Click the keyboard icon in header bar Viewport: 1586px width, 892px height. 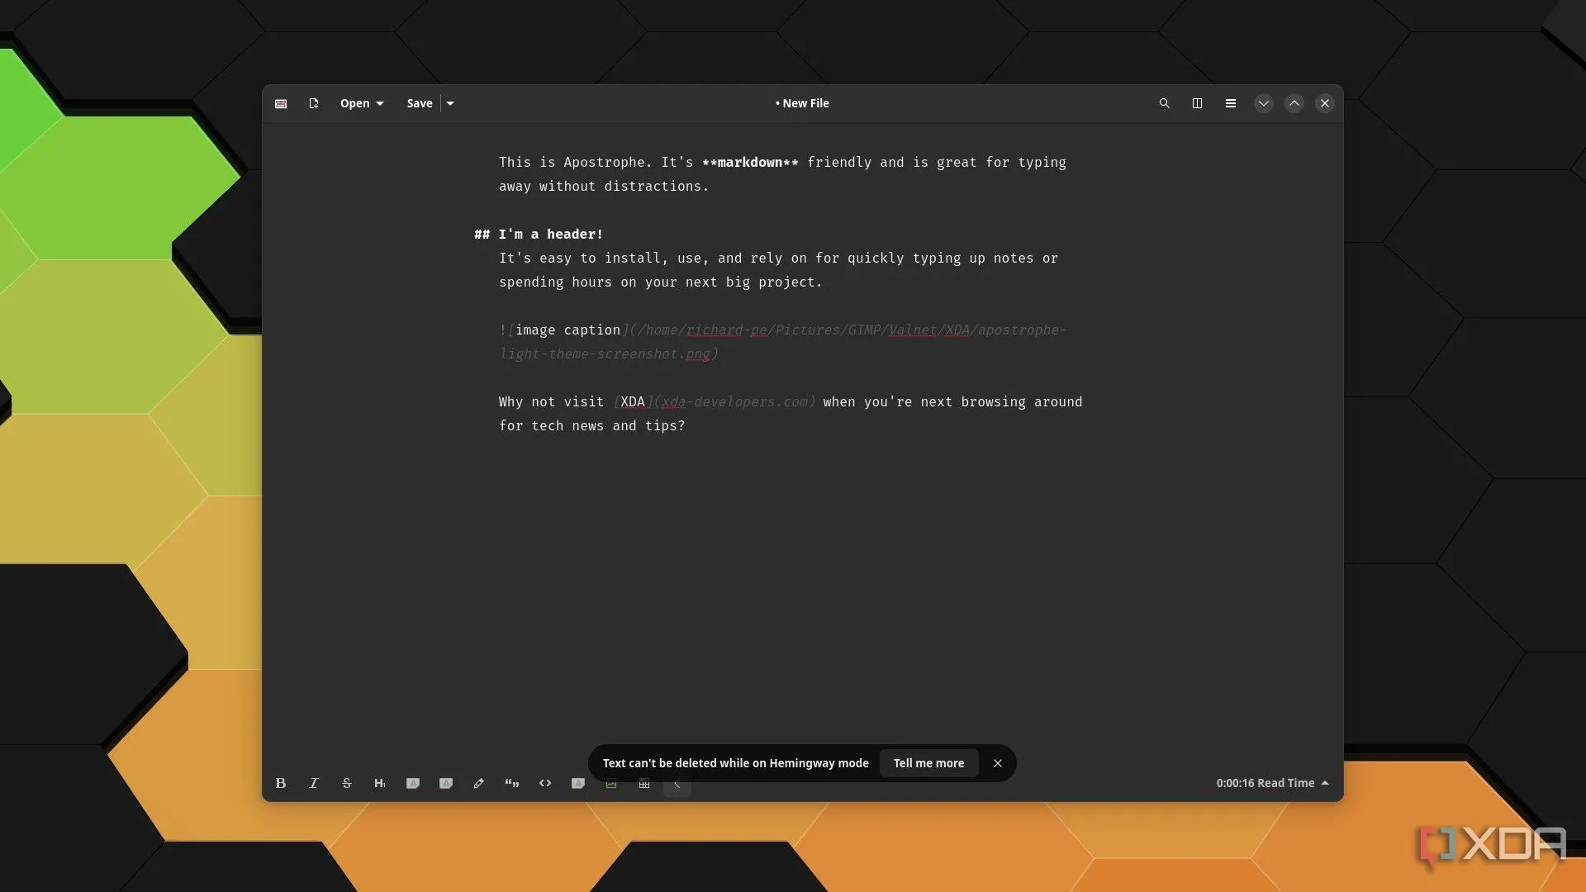click(x=281, y=103)
